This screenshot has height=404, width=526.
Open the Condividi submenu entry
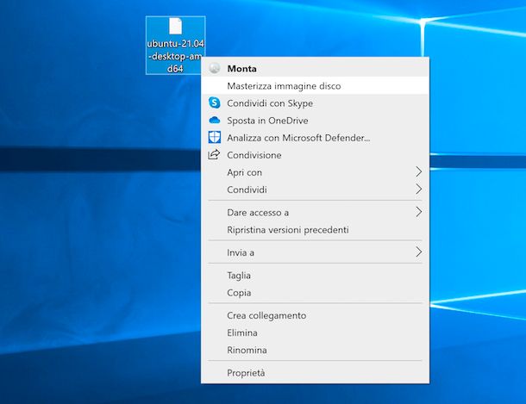tap(315, 190)
